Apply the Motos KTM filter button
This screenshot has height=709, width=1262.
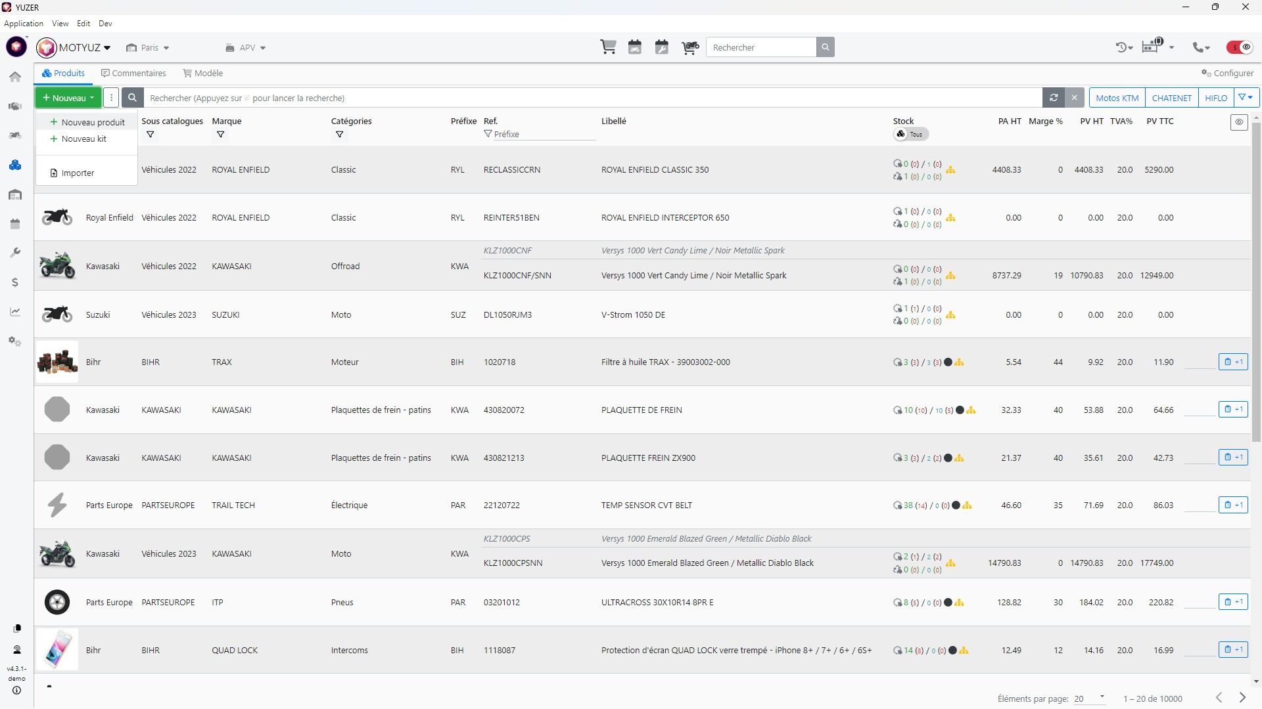pos(1117,98)
